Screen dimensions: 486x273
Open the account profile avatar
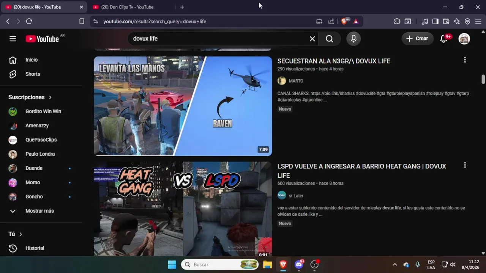[x=464, y=39]
